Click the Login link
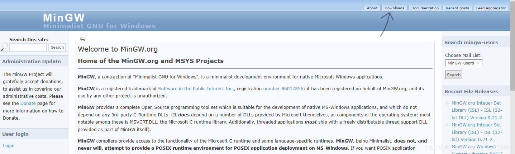This screenshot has width=515, height=154. click(9, 146)
